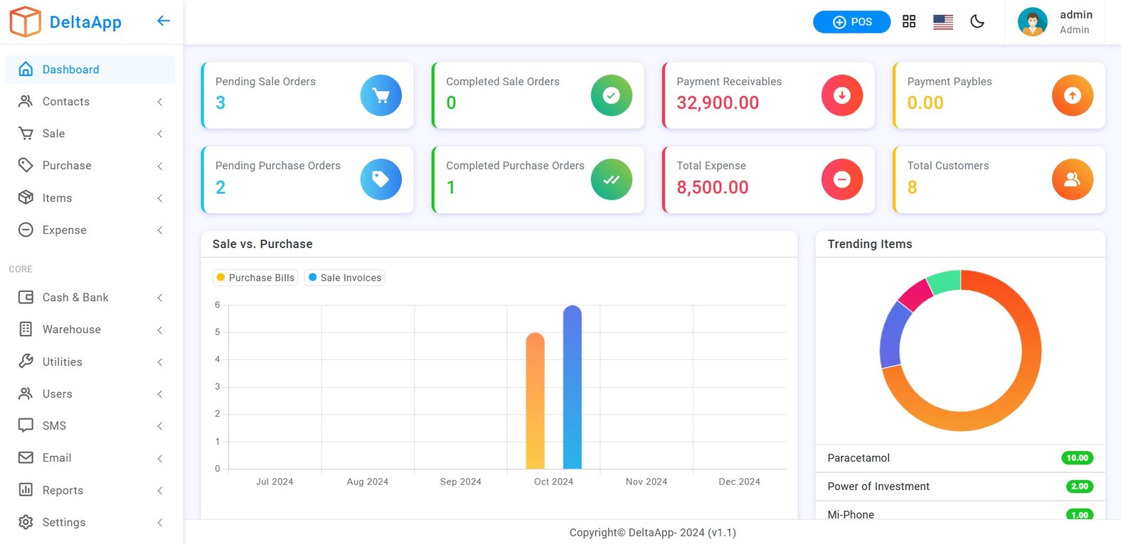Click the blue POS button
Image resolution: width=1138 pixels, height=544 pixels.
(x=851, y=22)
